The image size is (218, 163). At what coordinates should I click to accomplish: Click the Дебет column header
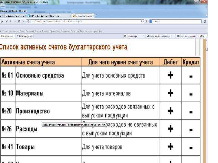coord(170,62)
